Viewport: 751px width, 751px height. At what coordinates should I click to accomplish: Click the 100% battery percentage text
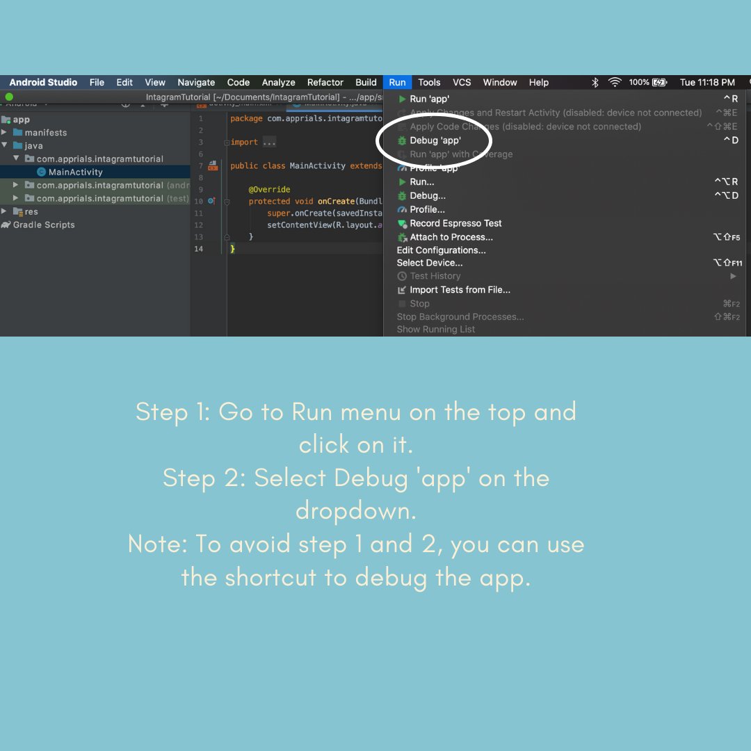point(639,82)
